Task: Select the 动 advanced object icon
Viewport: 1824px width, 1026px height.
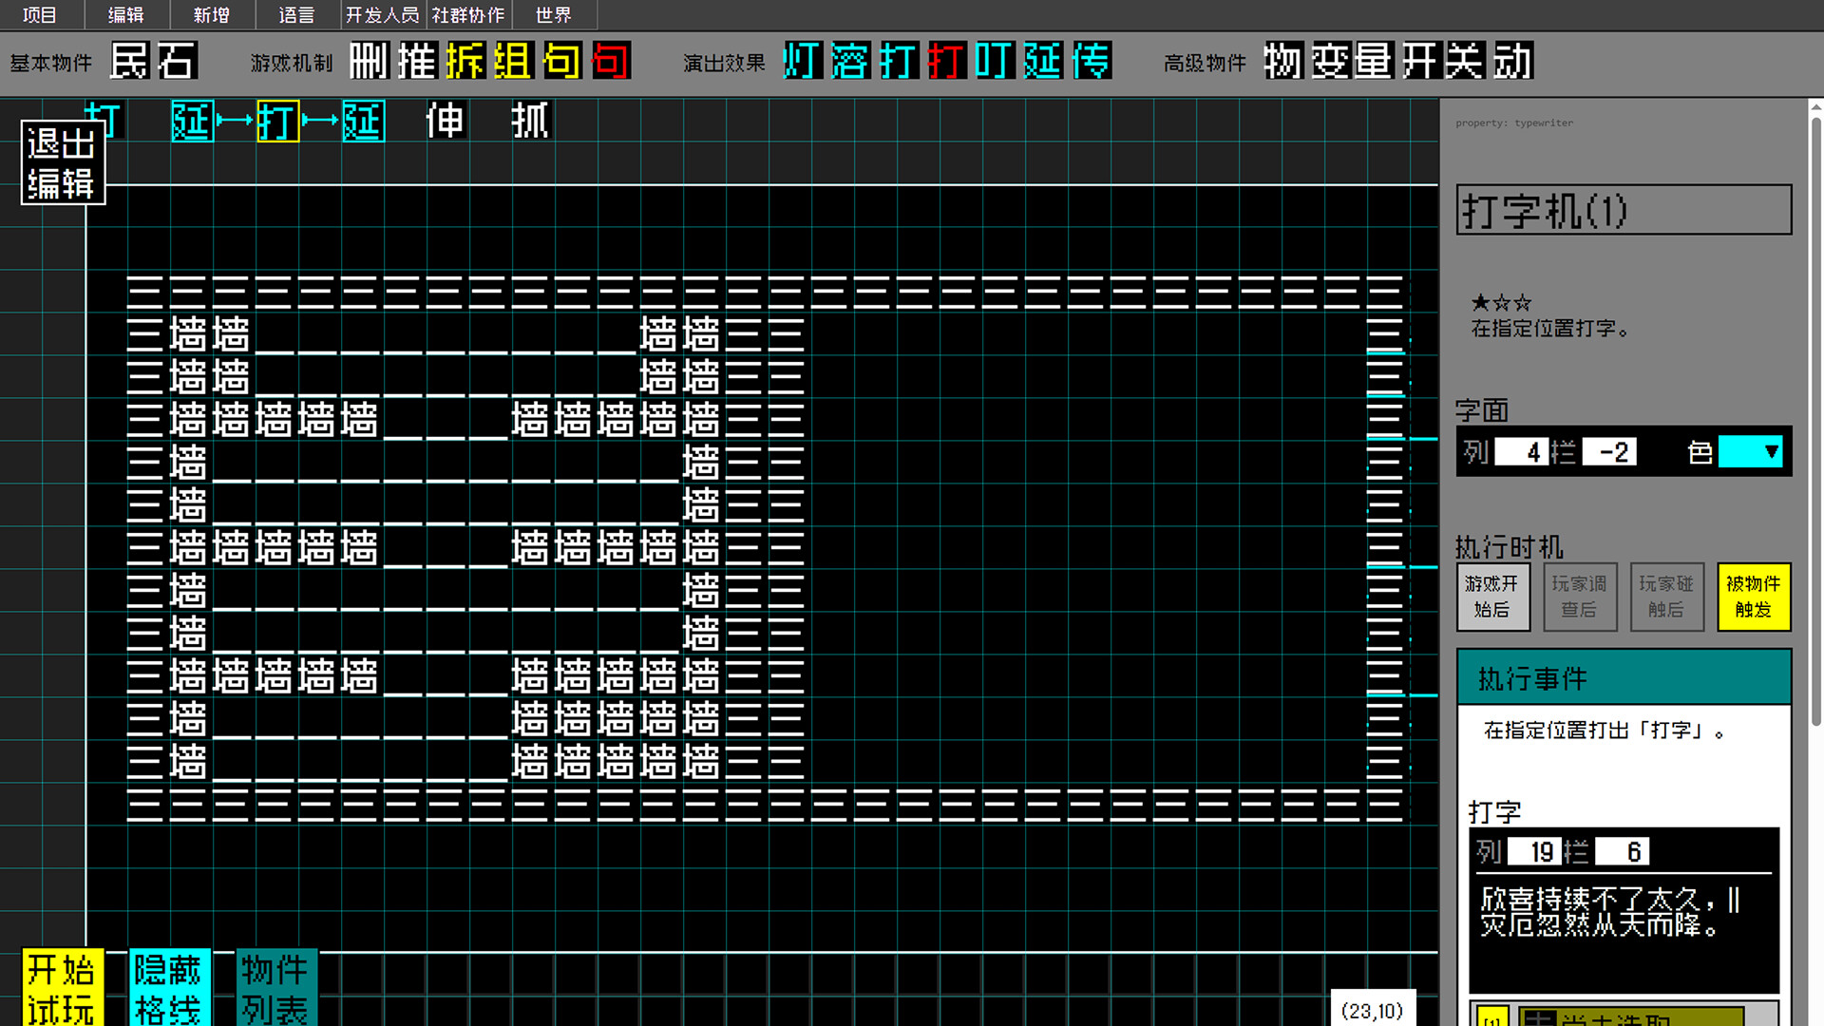Action: 1512,62
